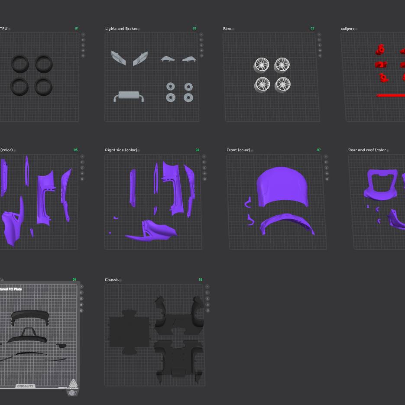The image size is (405, 405).
Task: Auto-orient objects on the Lights and Brakes plate
Action: [x=201, y=40]
